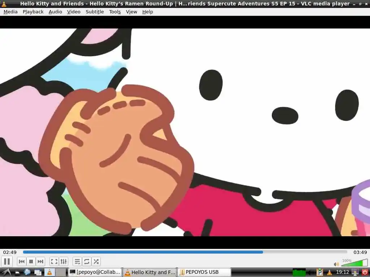Open the P tray applet icon

pyautogui.click(x=320, y=273)
